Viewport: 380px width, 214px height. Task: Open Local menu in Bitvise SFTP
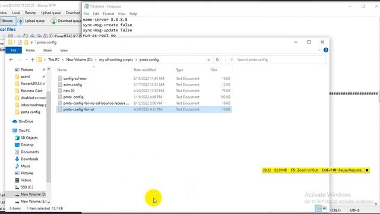pyautogui.click(x=16, y=13)
